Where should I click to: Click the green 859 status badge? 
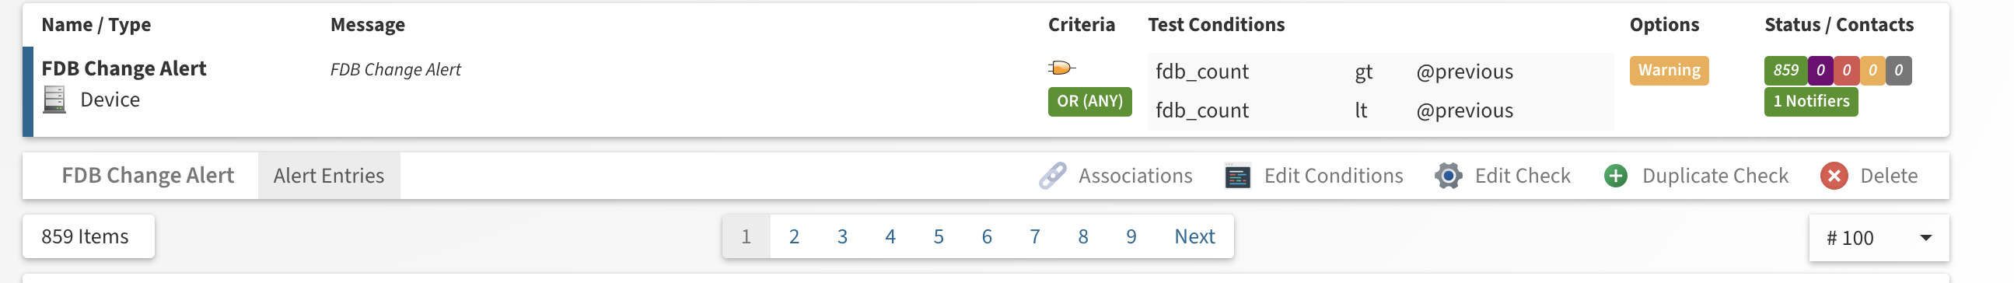[1785, 70]
